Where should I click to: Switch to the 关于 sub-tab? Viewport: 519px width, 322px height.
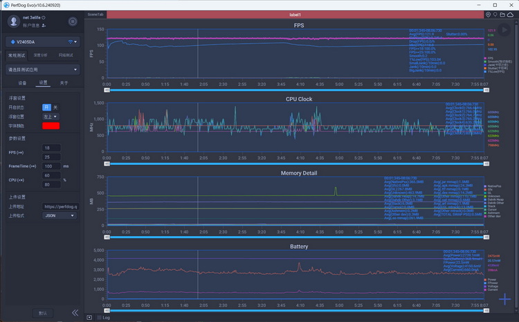(x=64, y=83)
